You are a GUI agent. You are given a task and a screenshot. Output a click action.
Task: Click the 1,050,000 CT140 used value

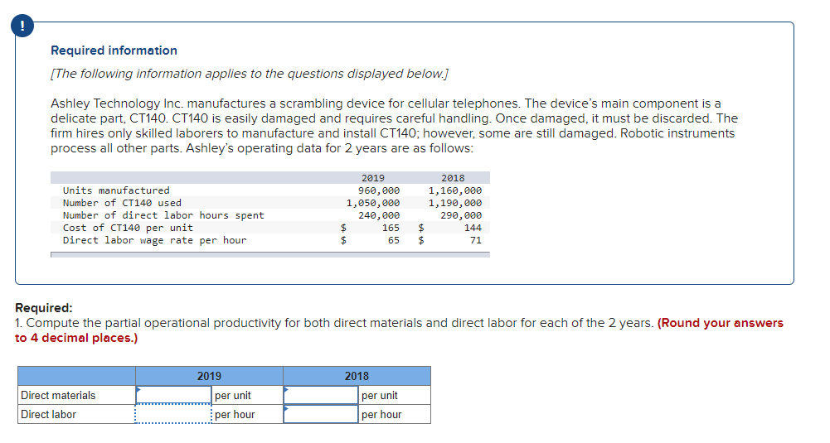point(373,203)
